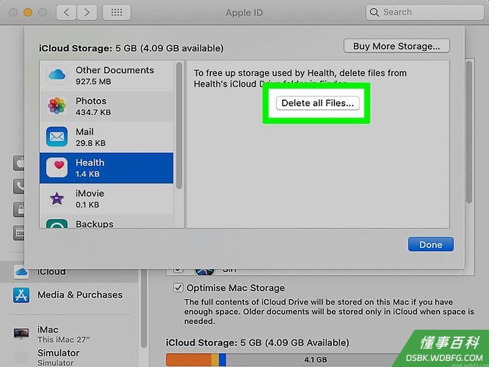
Task: Select the 'Other Documents' label
Action: (x=115, y=70)
